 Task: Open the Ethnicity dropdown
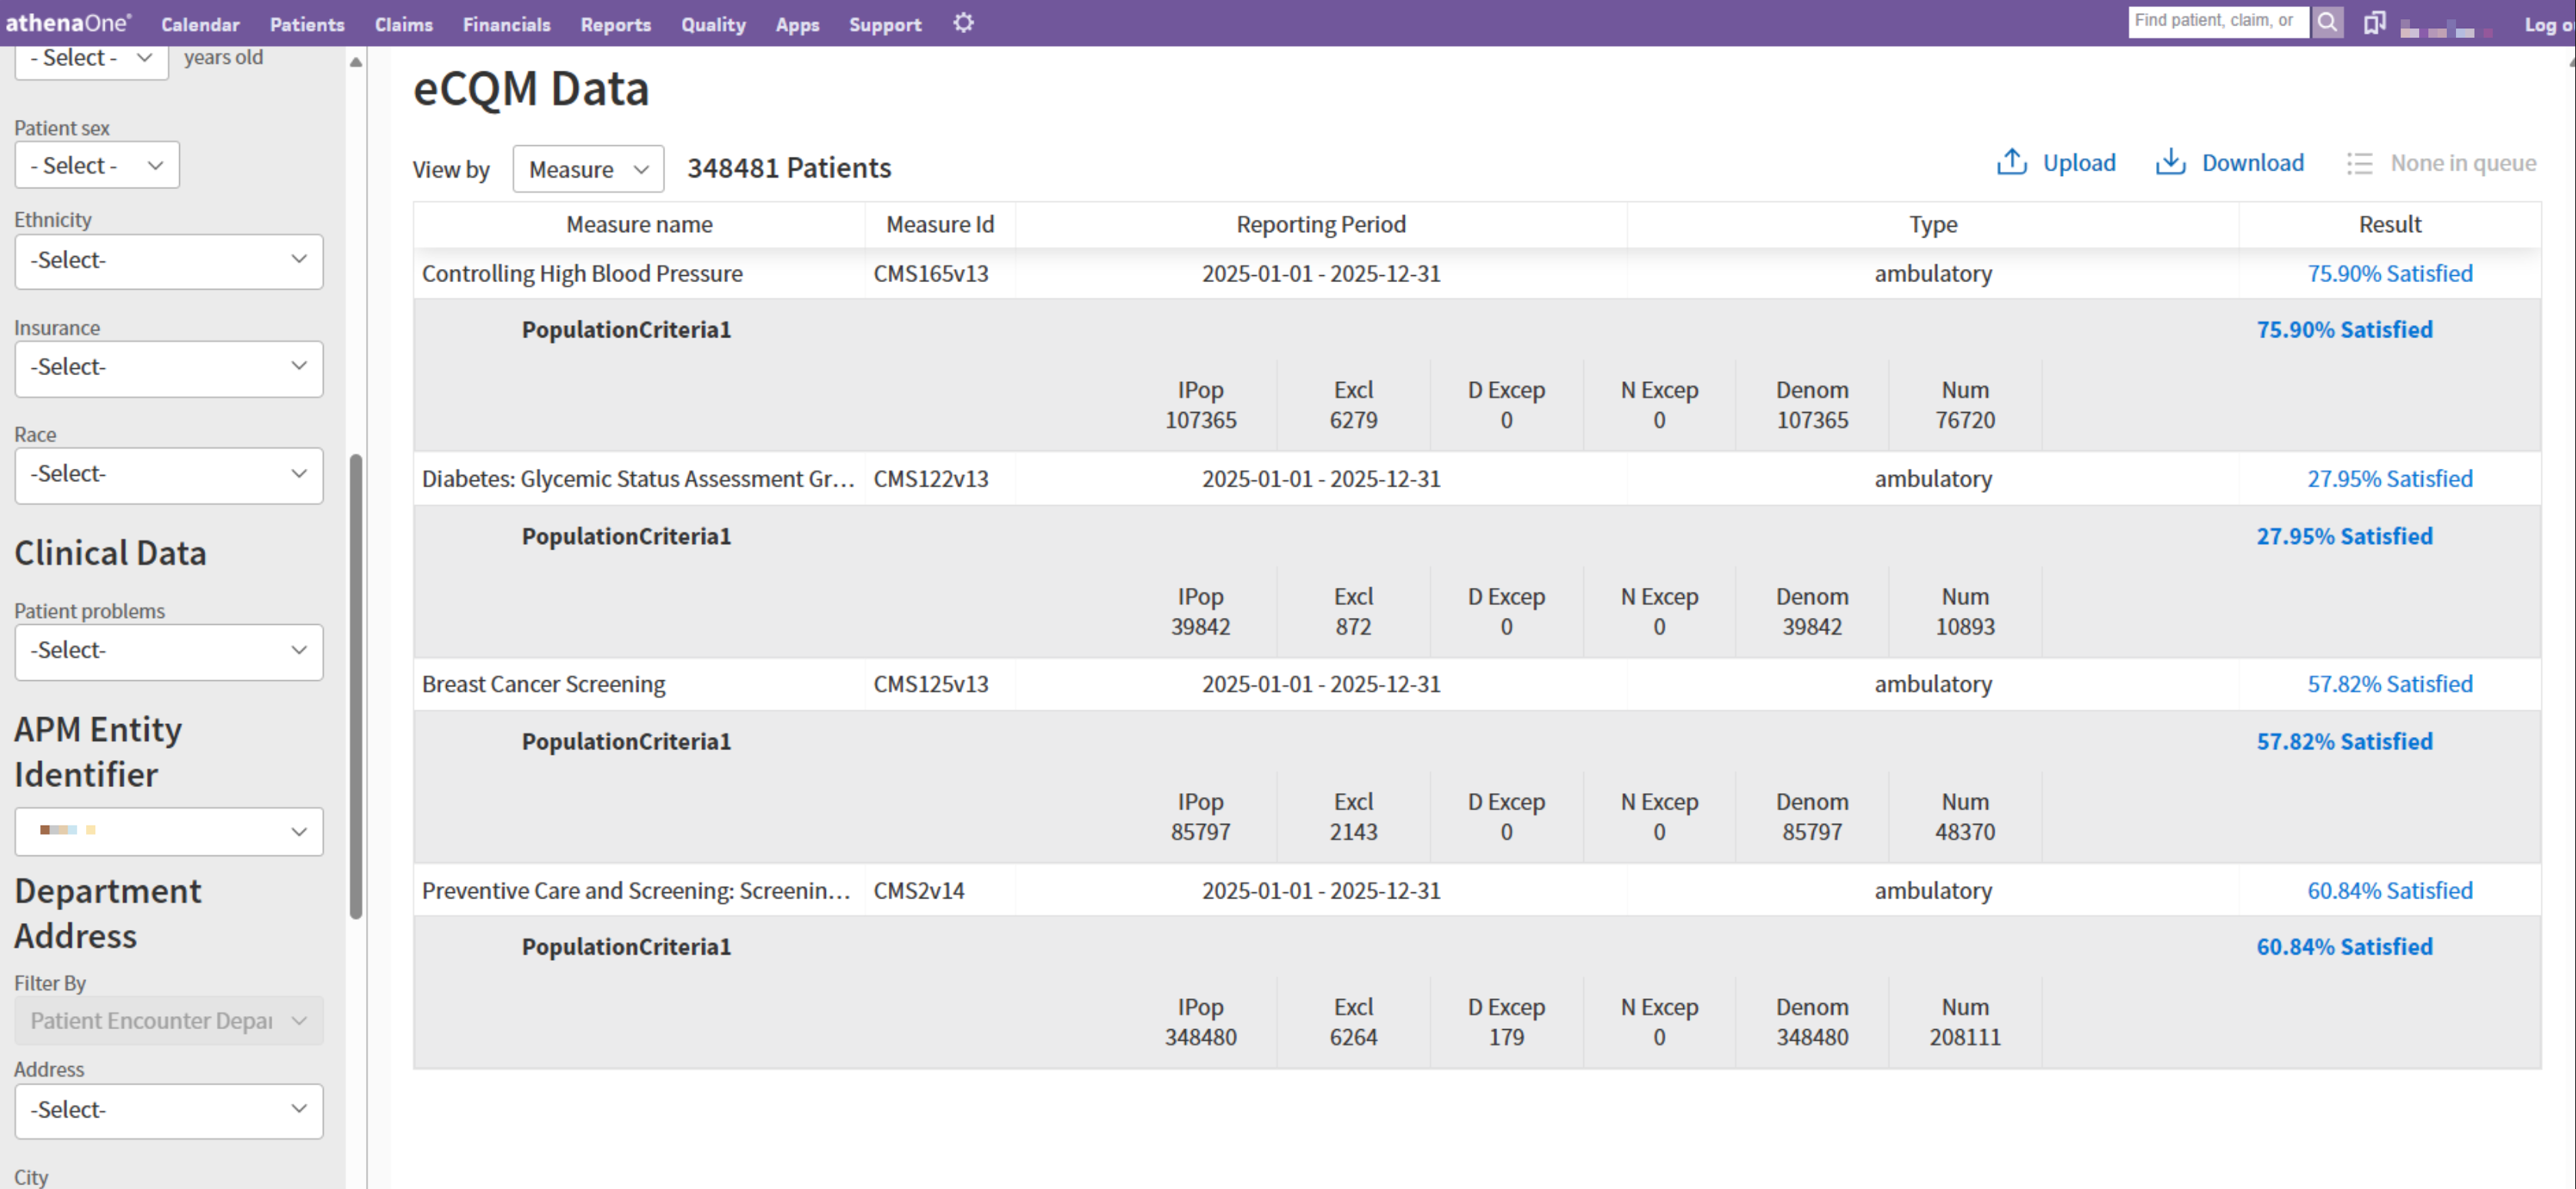[169, 261]
